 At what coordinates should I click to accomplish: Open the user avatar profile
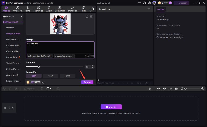pos(154,3)
